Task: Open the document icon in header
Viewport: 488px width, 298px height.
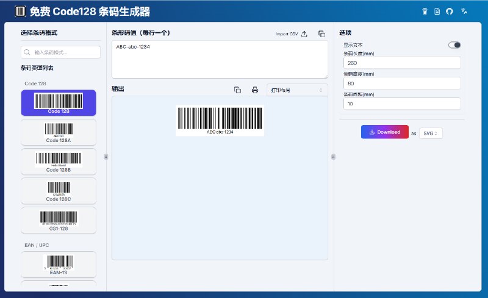Action: pos(437,12)
